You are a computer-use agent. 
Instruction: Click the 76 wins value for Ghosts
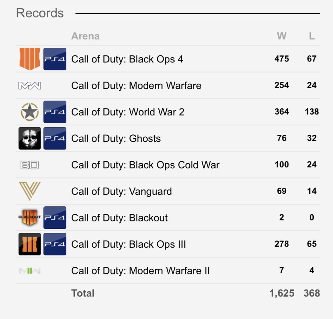(282, 138)
